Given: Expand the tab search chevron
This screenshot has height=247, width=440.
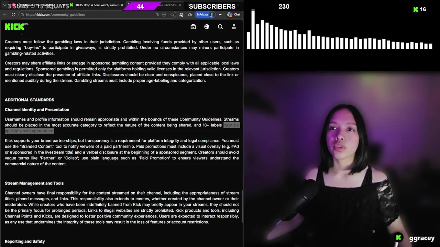Looking at the screenshot, I should point(4,5).
